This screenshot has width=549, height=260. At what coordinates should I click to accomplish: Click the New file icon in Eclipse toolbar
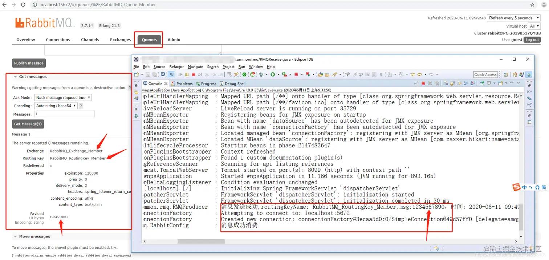[137, 74]
